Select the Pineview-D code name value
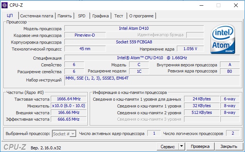The image size is (245, 152). pyautogui.click(x=85, y=35)
